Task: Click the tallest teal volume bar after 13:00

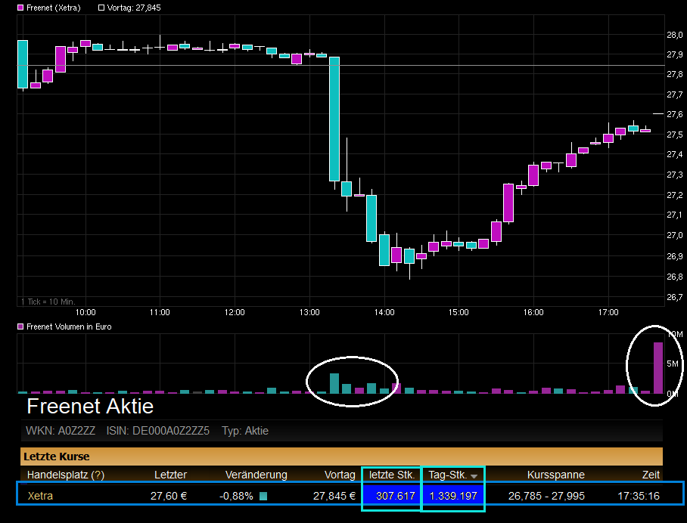Action: click(x=334, y=383)
